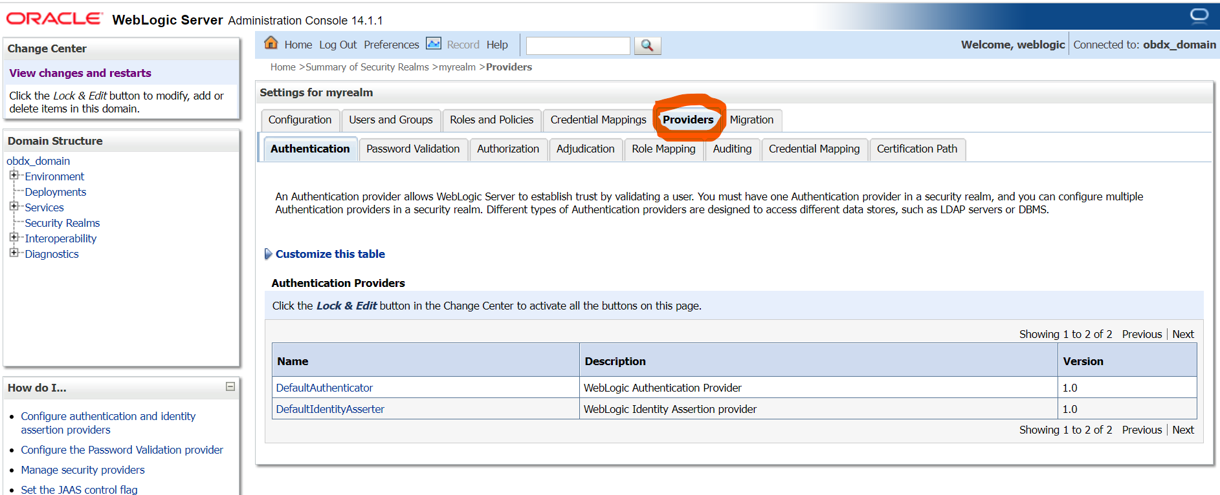Click the Oracle O icon in banner
This screenshot has width=1220, height=495.
click(x=1199, y=16)
